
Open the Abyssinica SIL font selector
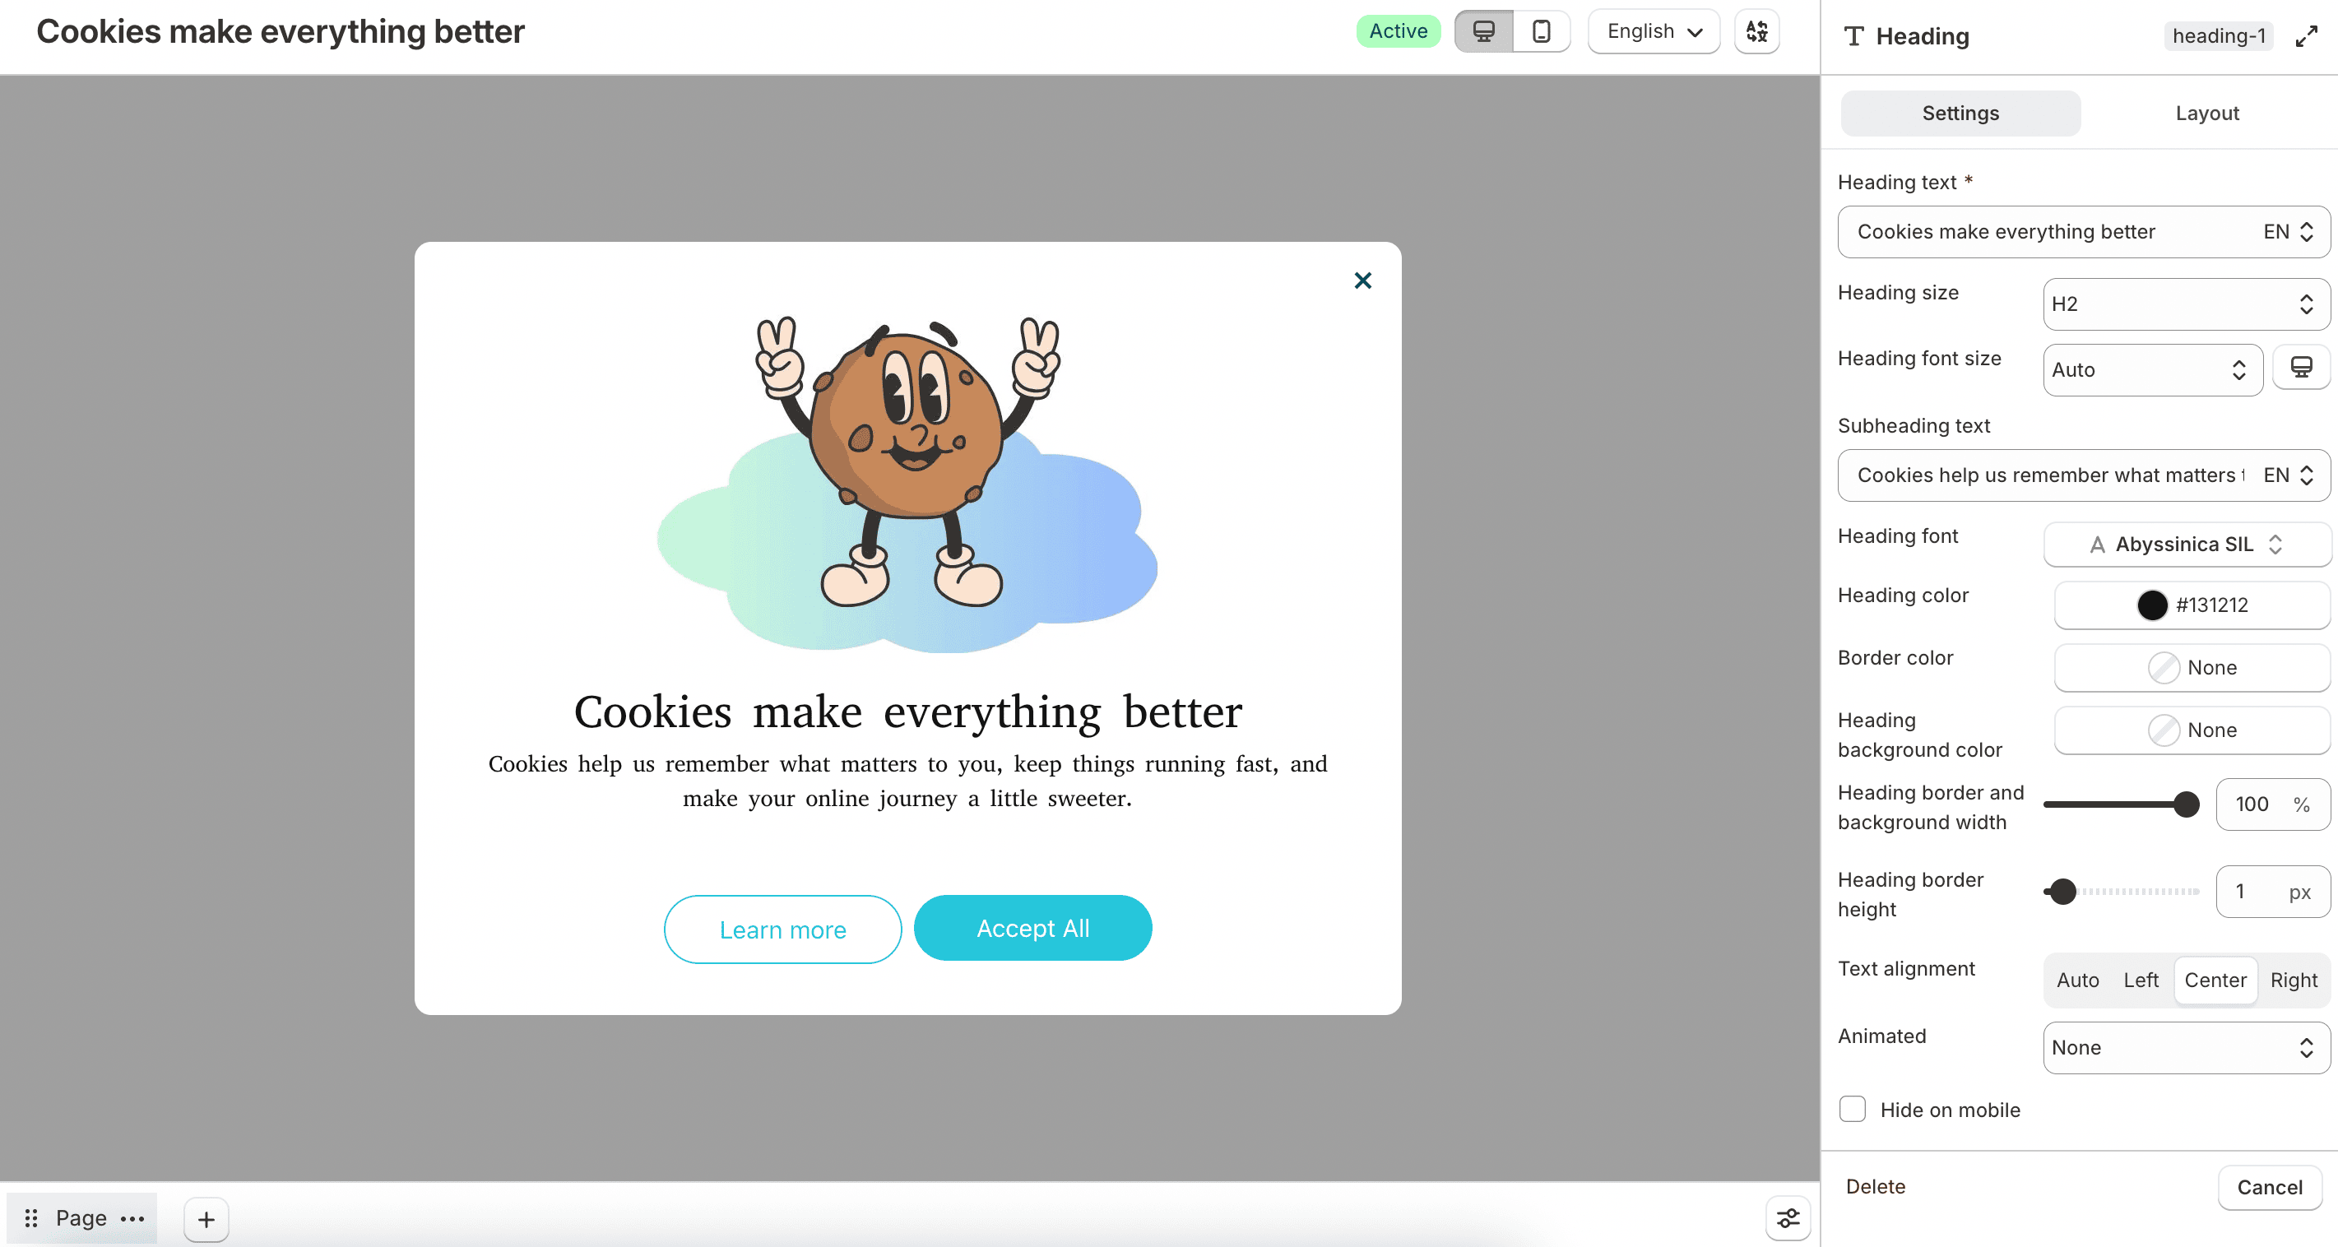[x=2187, y=545]
